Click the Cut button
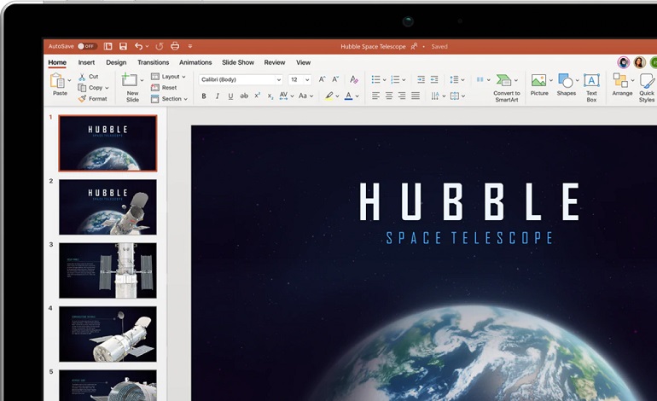This screenshot has width=657, height=401. (89, 77)
